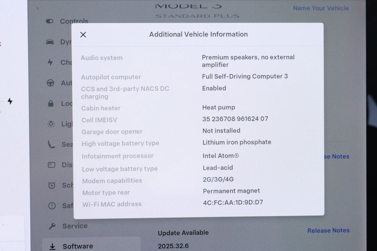
Task: Click the padlock icon for Locks
Action: tap(52, 104)
